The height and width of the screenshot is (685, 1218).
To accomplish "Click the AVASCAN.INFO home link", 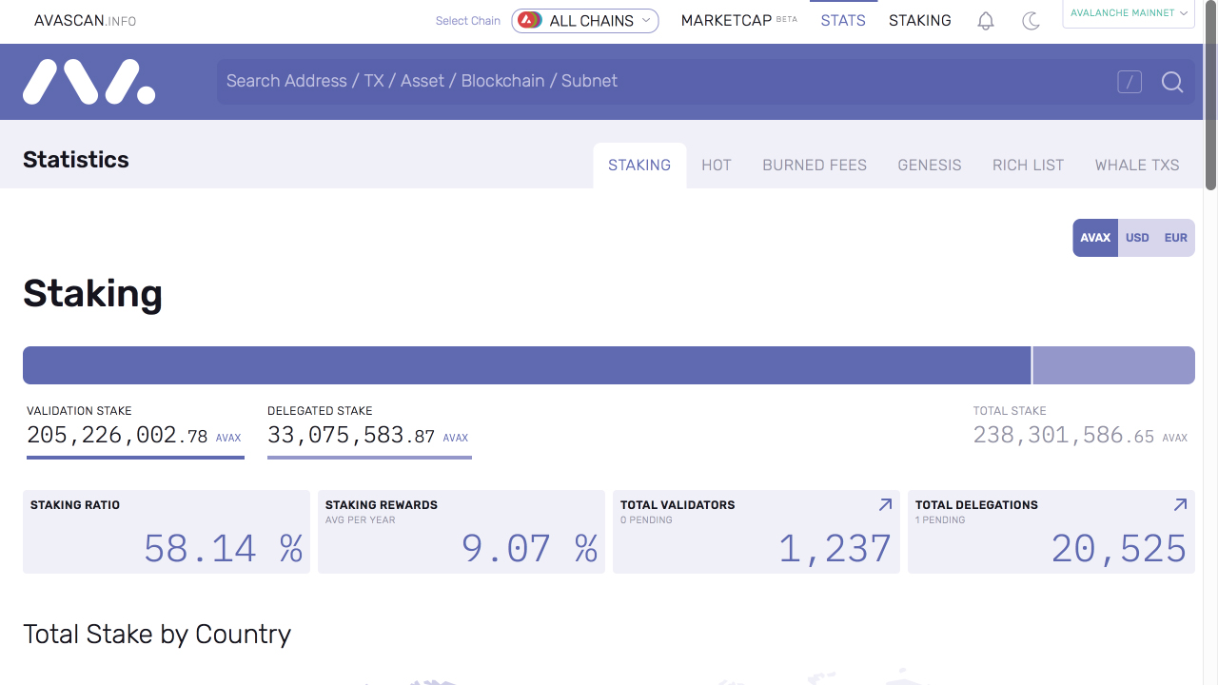I will tap(85, 20).
